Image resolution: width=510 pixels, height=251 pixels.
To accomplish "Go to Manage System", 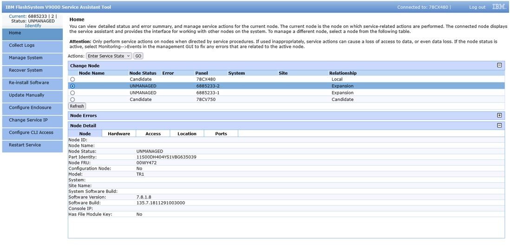I will [32, 59].
